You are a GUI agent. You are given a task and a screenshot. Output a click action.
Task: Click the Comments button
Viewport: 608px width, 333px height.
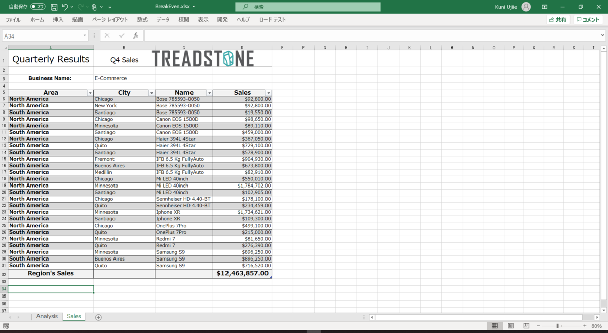[x=588, y=20]
